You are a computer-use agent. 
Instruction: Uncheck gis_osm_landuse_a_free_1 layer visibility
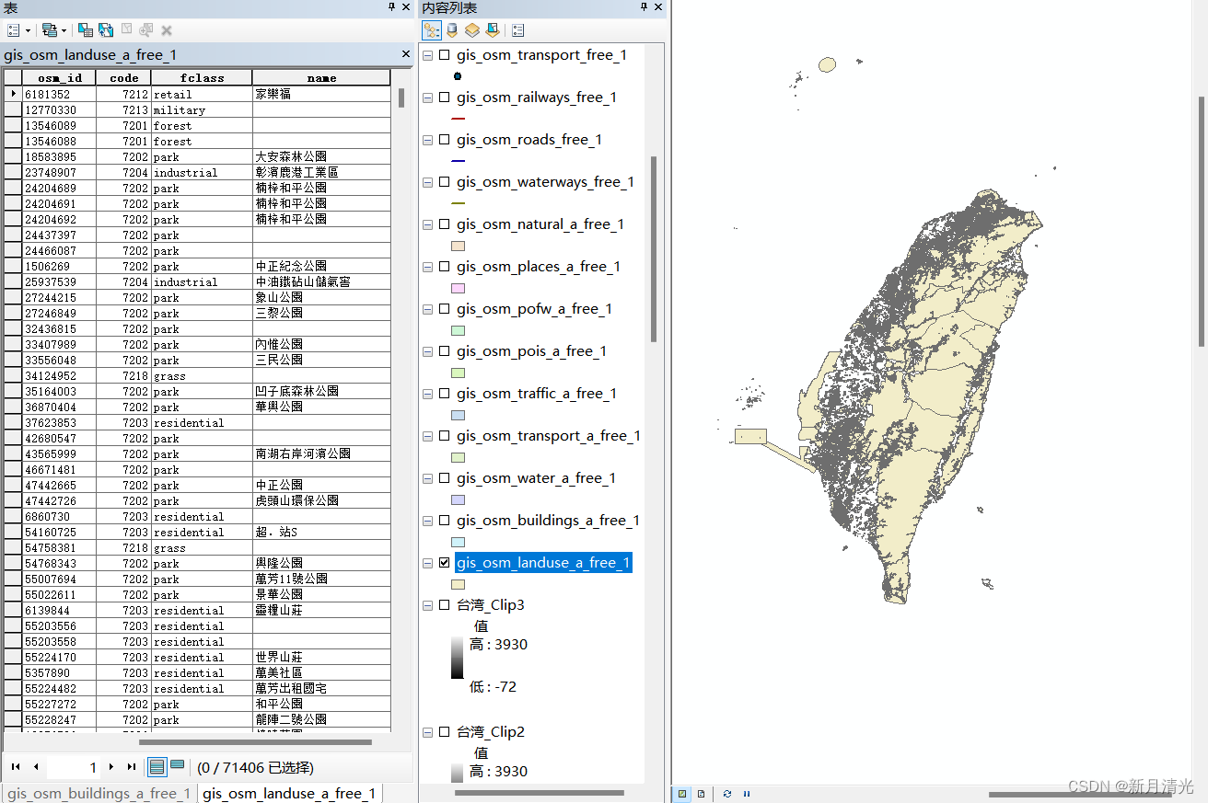(445, 563)
